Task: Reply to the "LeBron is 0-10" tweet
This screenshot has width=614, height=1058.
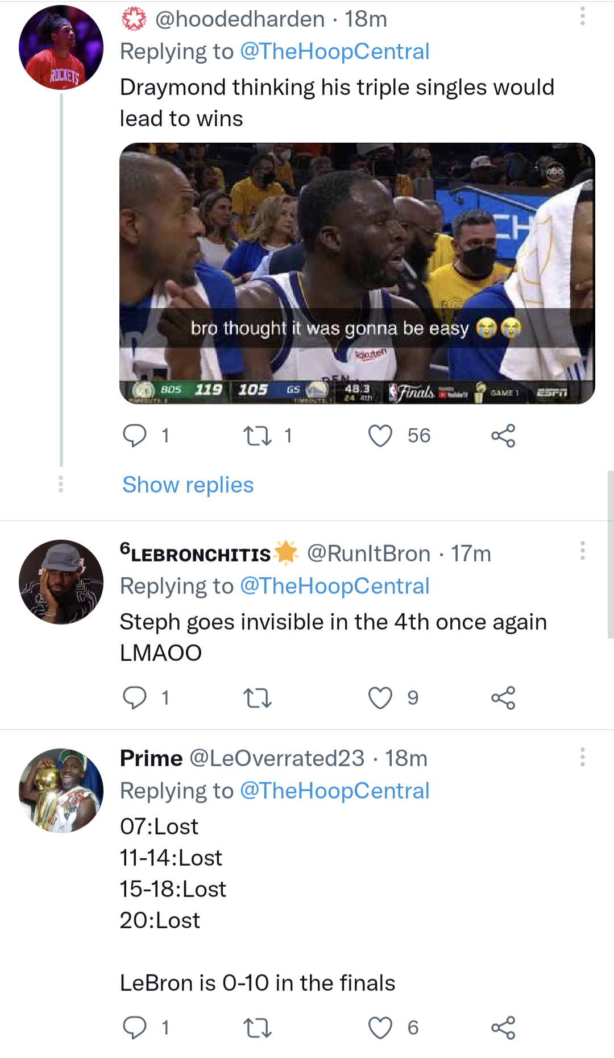Action: click(x=136, y=1027)
